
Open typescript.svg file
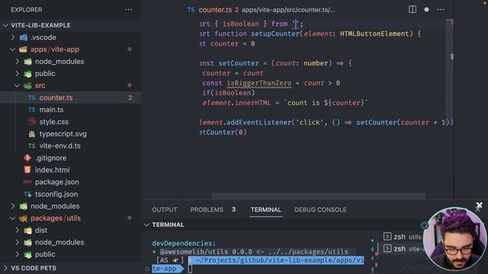tap(63, 134)
